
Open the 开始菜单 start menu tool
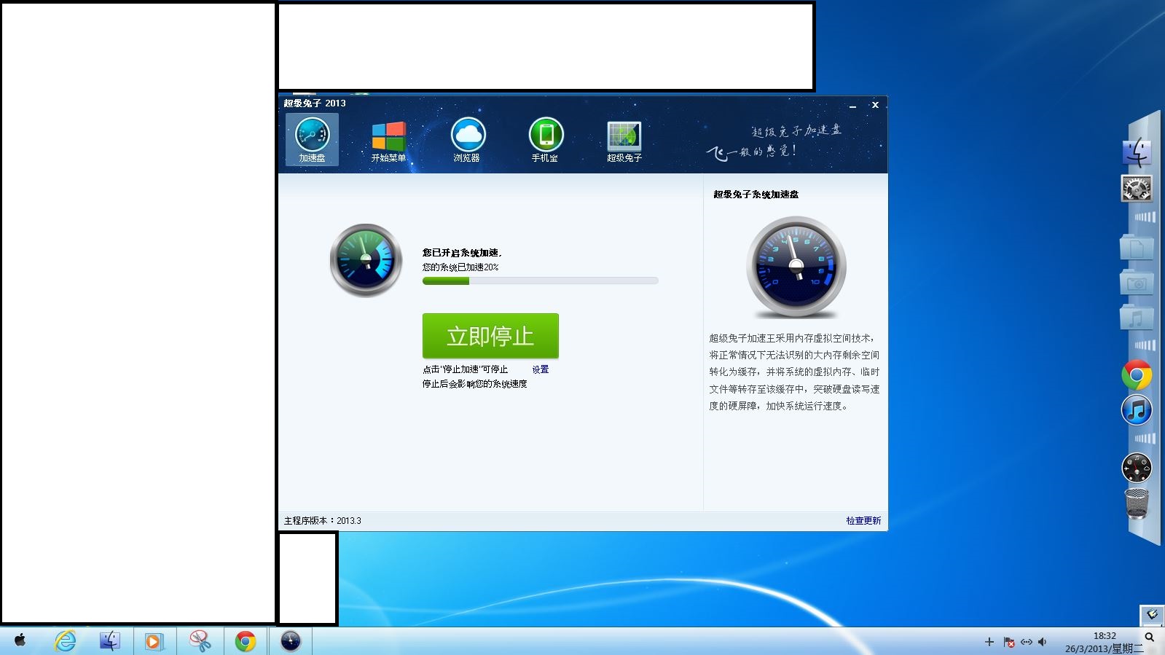pos(388,141)
